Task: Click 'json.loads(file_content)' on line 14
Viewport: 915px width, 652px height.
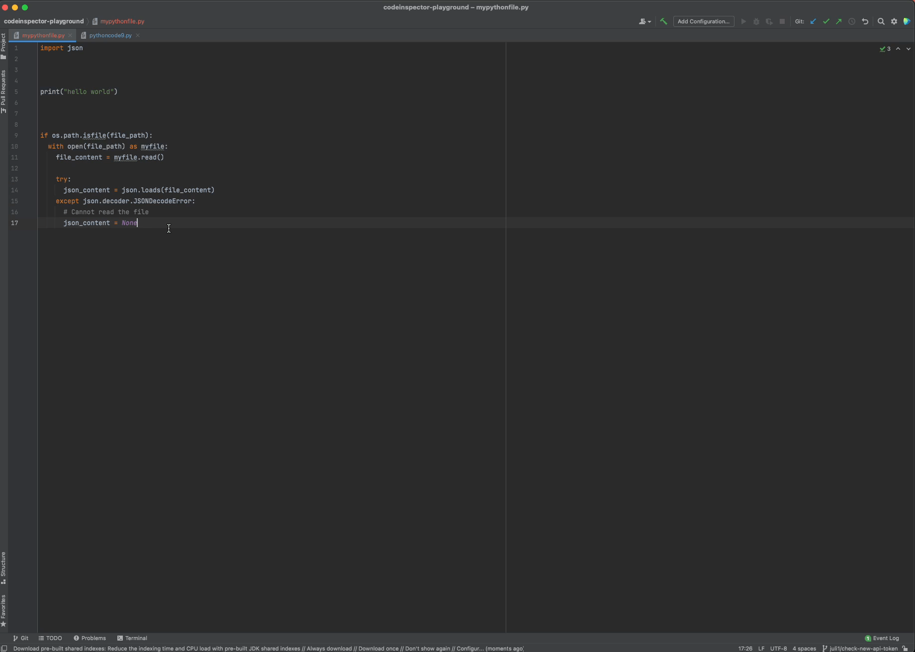Action: (x=168, y=190)
